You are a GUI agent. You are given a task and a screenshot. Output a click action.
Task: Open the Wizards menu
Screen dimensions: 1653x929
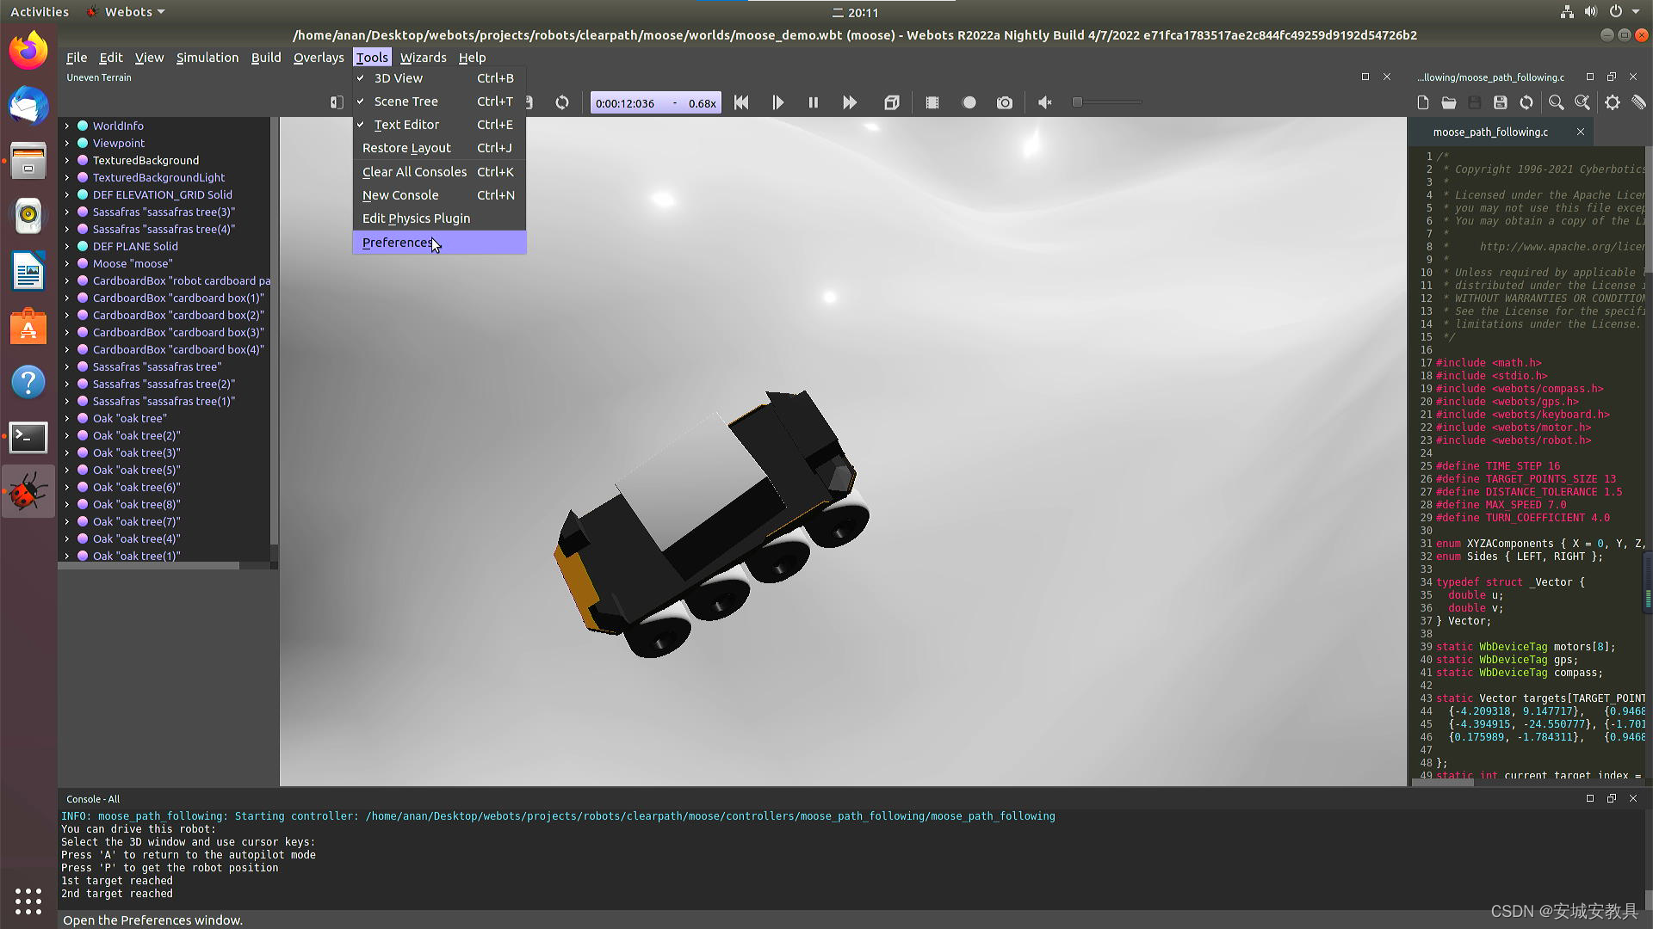point(423,58)
